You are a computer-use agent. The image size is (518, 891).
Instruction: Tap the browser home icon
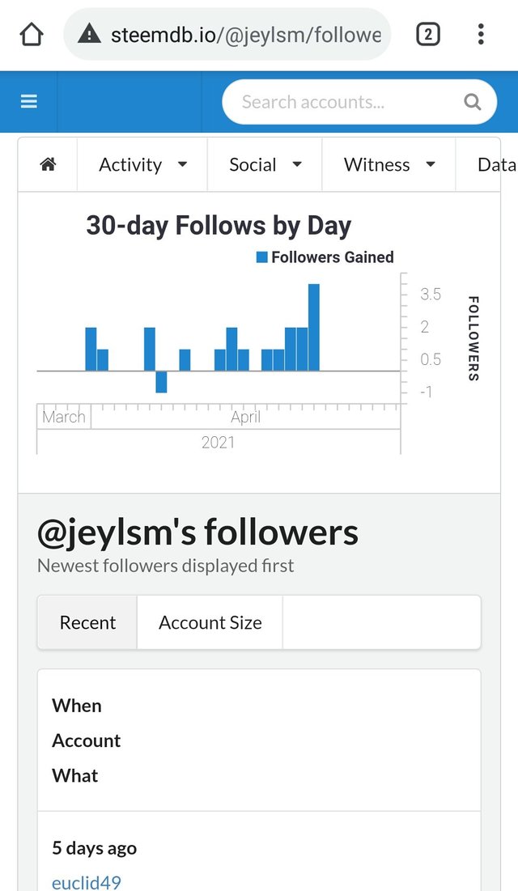[x=32, y=35]
